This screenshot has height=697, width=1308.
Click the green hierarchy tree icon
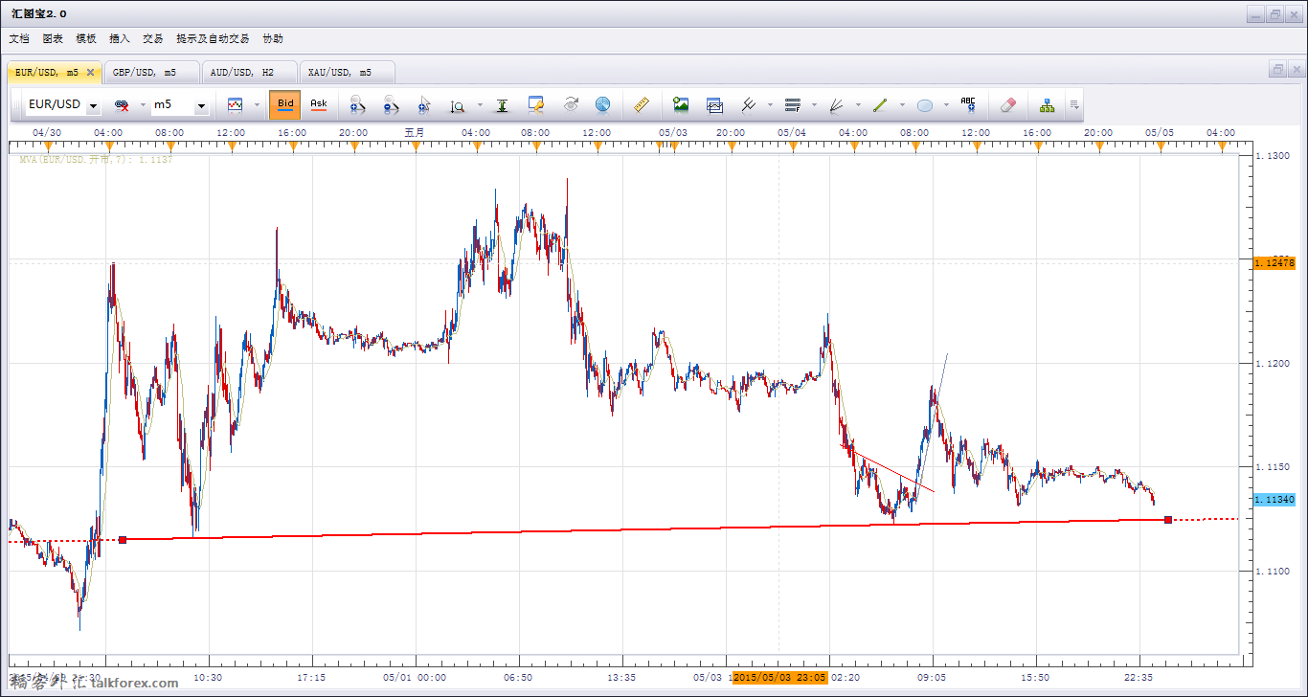click(x=1047, y=104)
